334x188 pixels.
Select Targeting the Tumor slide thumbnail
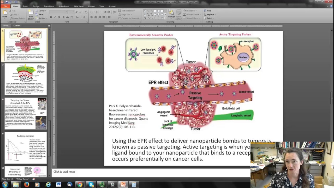pos(26,113)
